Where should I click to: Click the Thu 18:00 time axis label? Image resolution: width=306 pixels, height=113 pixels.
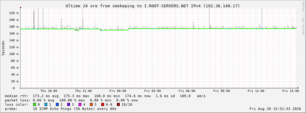pos(49,91)
